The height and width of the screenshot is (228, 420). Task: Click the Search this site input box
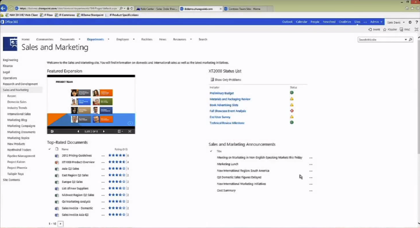click(381, 40)
